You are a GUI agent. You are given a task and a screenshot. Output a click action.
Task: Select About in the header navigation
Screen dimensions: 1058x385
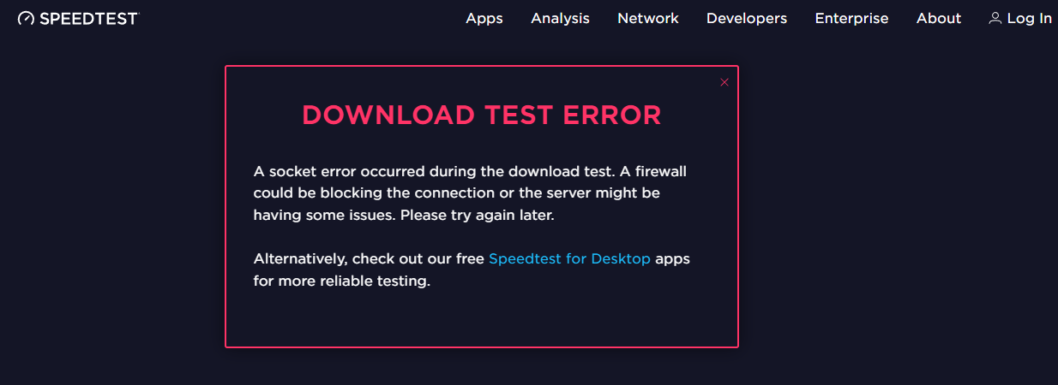point(939,18)
